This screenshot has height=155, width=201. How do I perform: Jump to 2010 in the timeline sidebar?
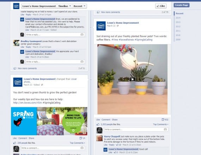[x=178, y=35]
